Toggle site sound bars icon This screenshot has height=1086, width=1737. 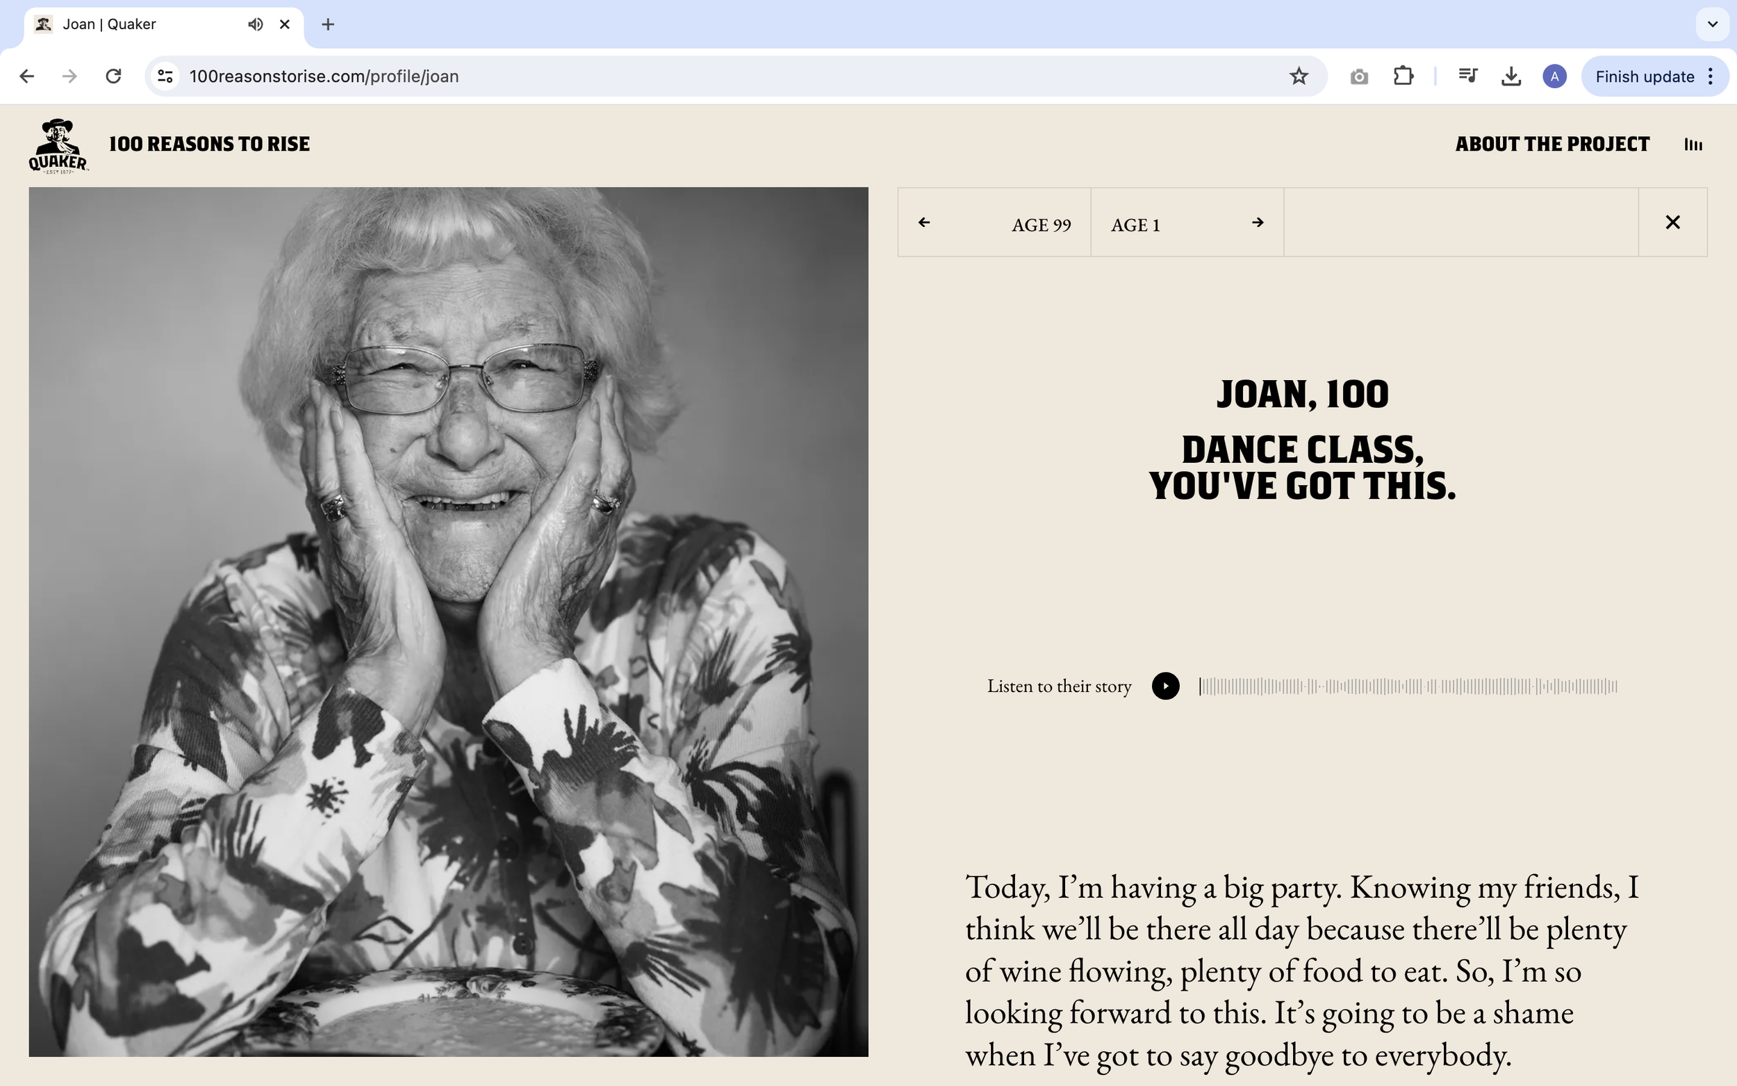1693,145
